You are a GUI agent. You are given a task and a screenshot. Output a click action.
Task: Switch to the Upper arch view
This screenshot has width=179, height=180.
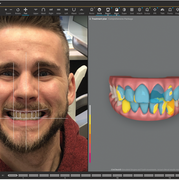click(36, 11)
